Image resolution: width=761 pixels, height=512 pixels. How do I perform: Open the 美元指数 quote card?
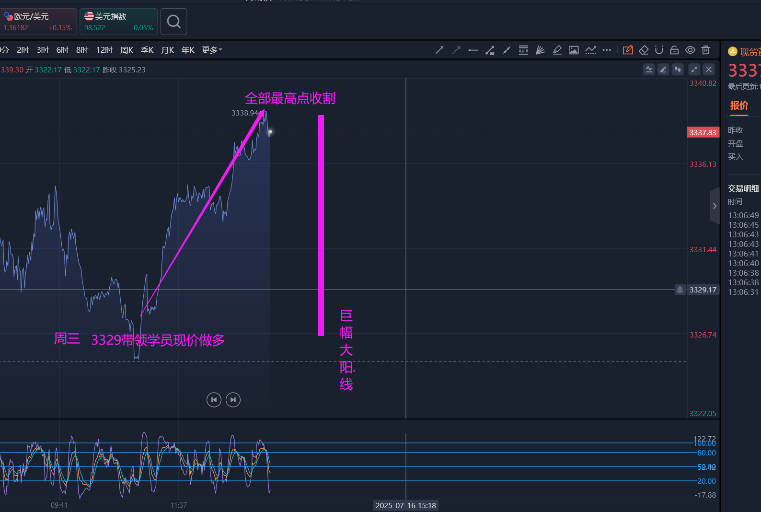118,22
